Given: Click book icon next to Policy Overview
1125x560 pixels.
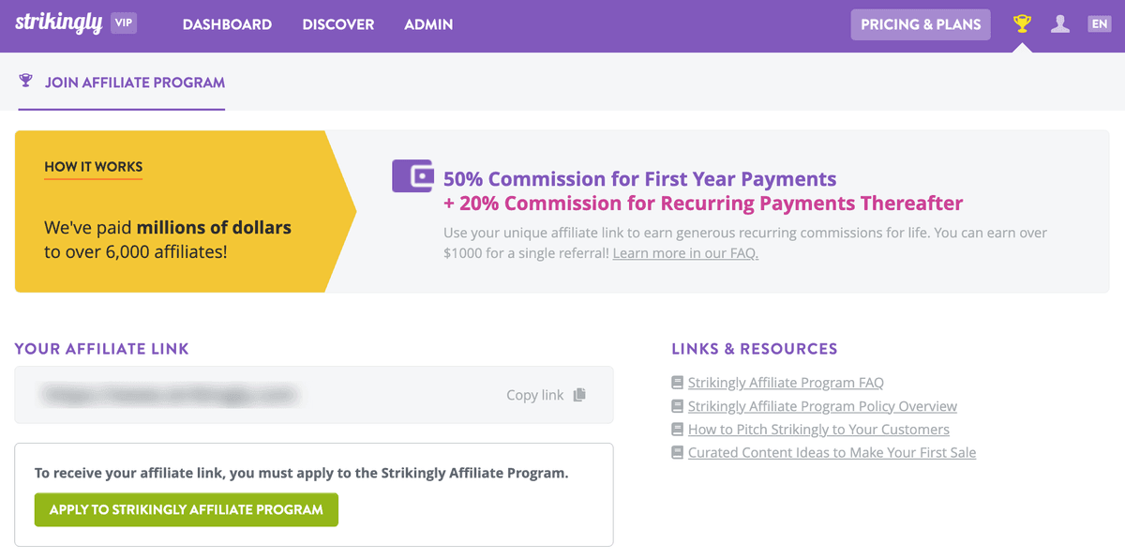Looking at the screenshot, I should (677, 406).
